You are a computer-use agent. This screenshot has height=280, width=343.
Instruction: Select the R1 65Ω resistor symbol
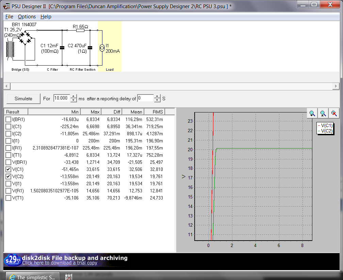coord(80,30)
